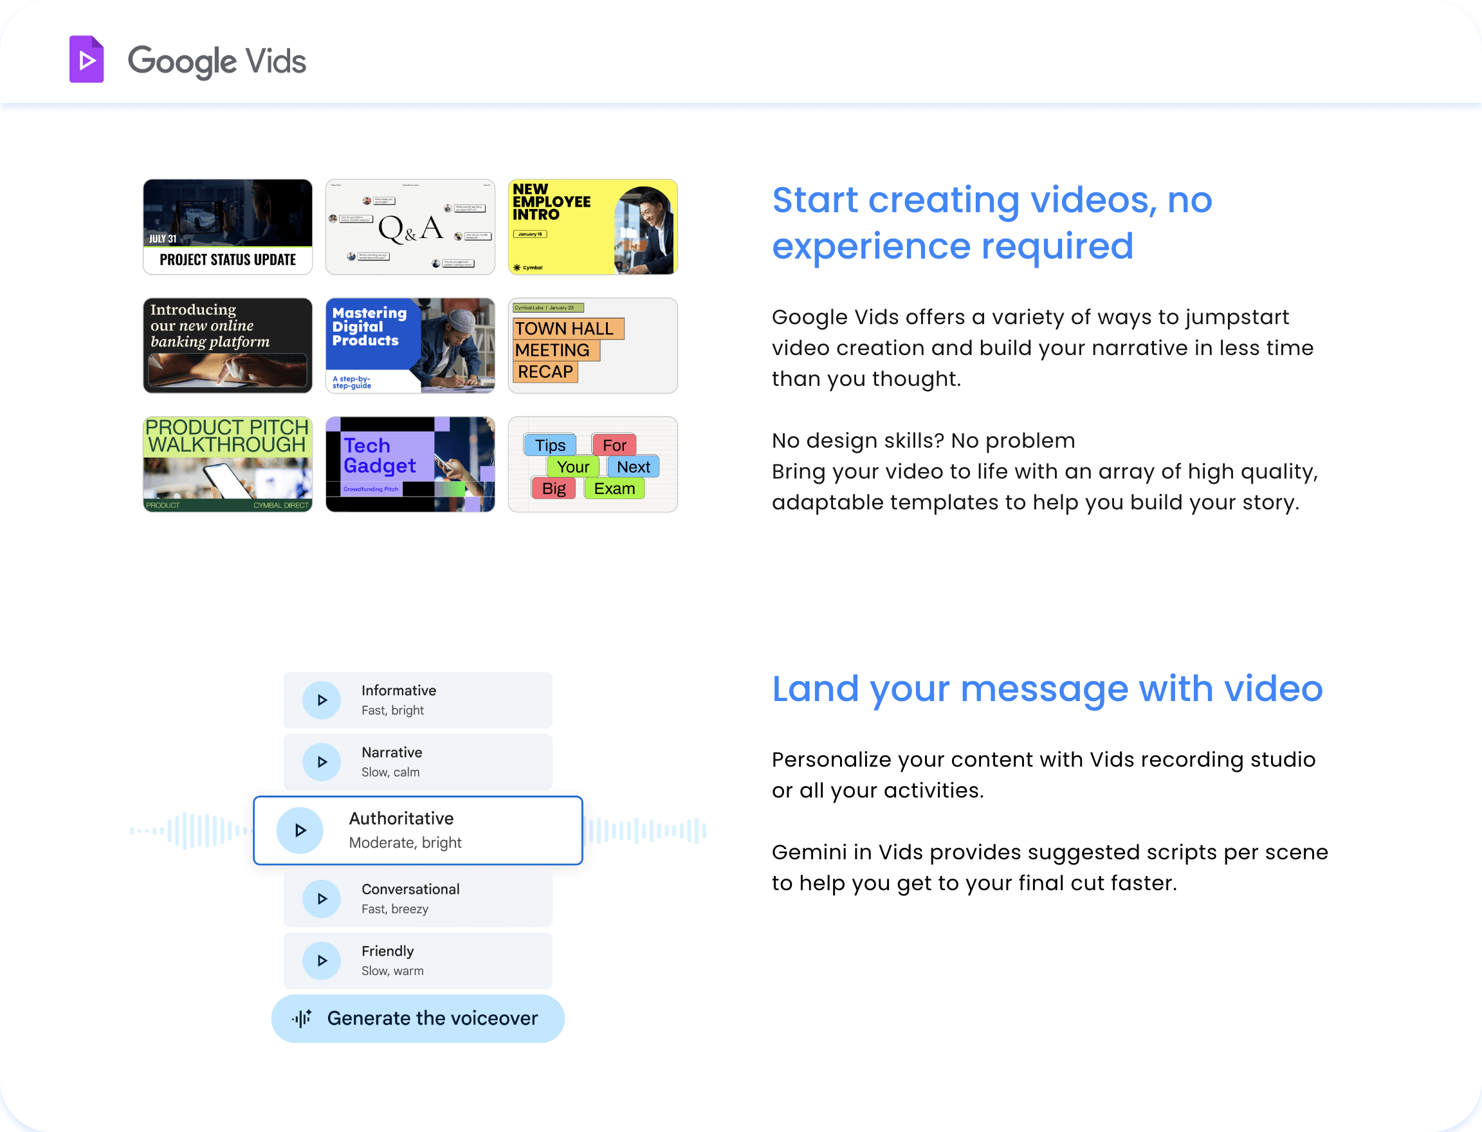The image size is (1482, 1132).
Task: Open the online banking platform template
Action: [x=228, y=345]
